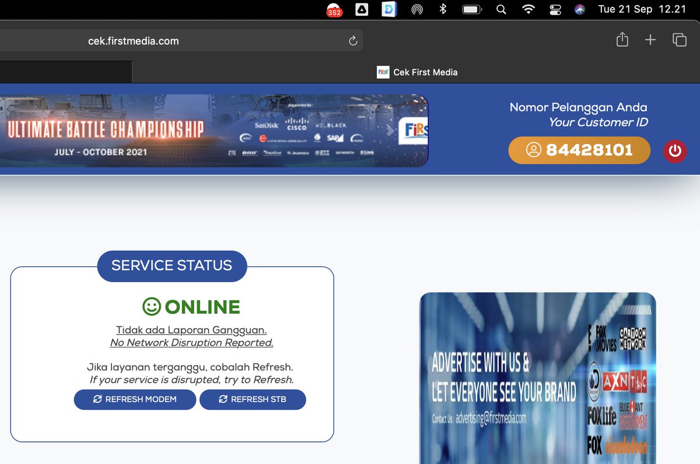The height and width of the screenshot is (464, 700).
Task: Check the battery status icon
Action: tap(471, 9)
